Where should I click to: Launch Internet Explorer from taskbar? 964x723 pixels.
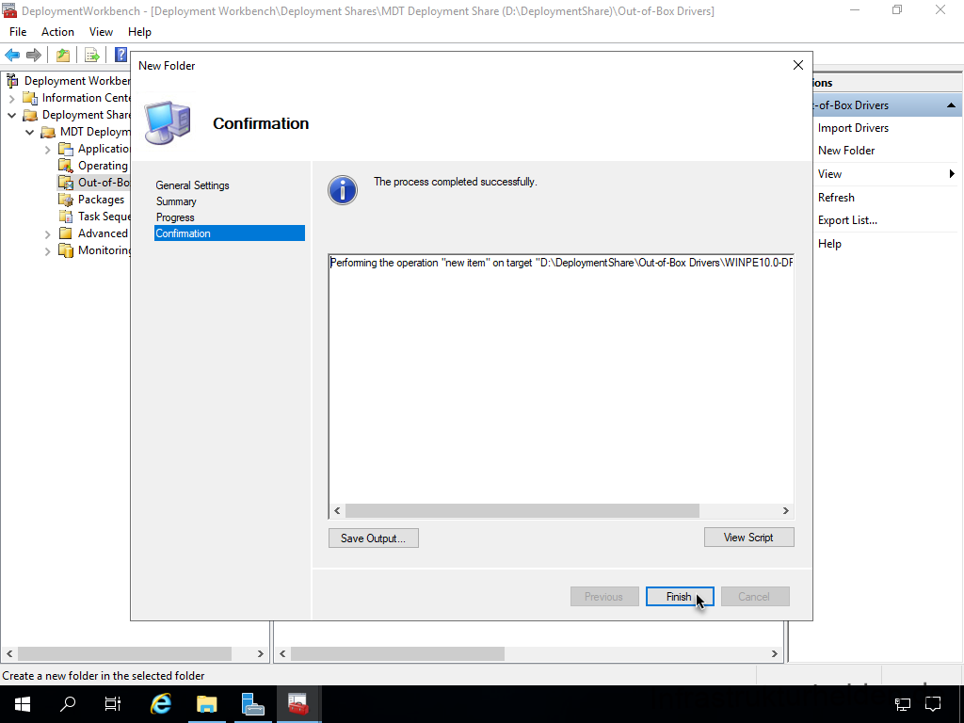pyautogui.click(x=161, y=704)
